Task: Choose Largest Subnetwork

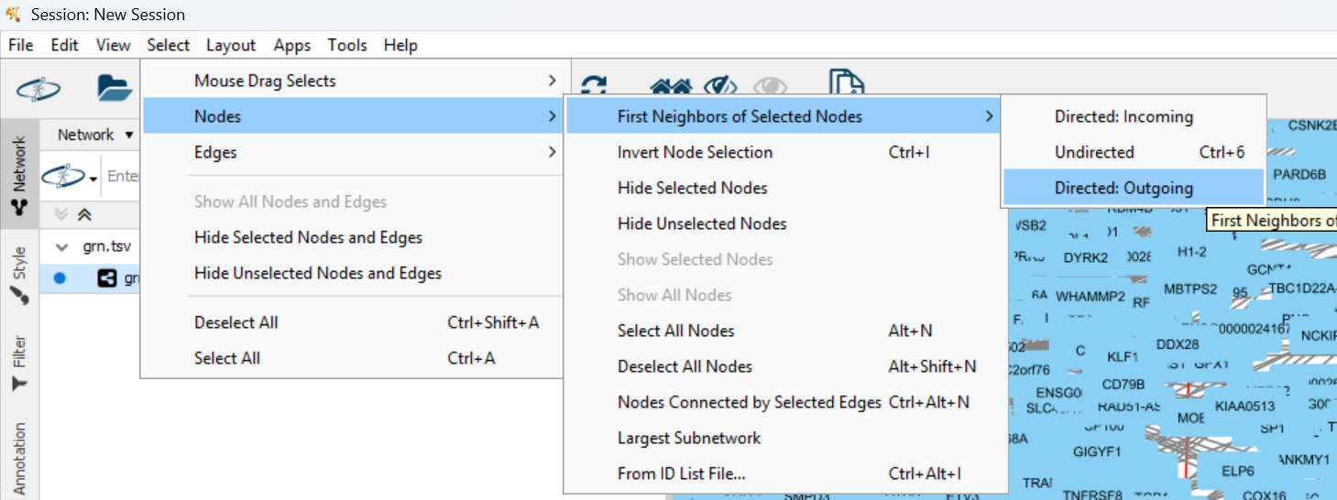Action: tap(784, 438)
